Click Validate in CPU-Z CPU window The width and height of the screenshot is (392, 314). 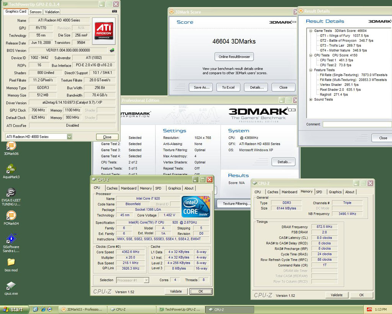tap(176, 291)
